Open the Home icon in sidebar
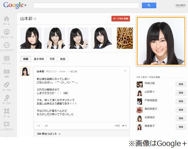The image size is (188, 149). [x=7, y=19]
